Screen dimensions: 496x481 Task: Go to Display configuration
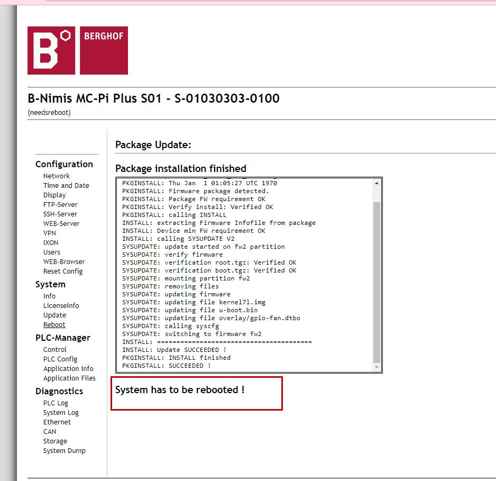[x=54, y=195]
